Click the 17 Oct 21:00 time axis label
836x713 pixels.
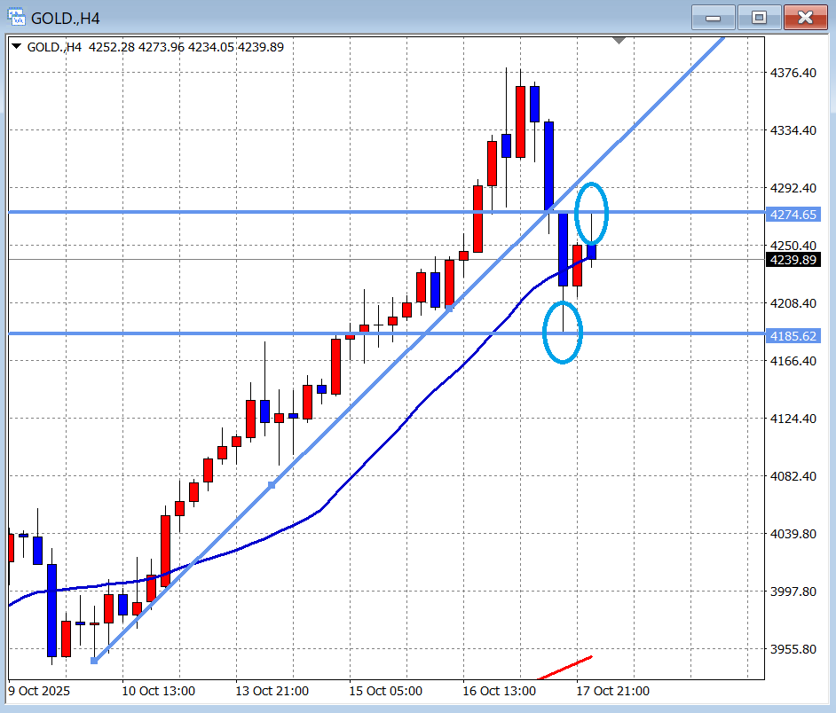coord(612,691)
